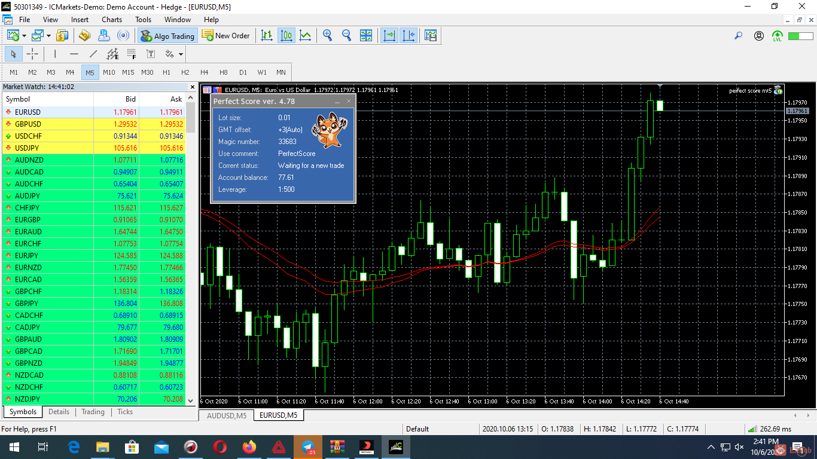Select the W1 timeframe button
The height and width of the screenshot is (459, 817).
pos(262,72)
